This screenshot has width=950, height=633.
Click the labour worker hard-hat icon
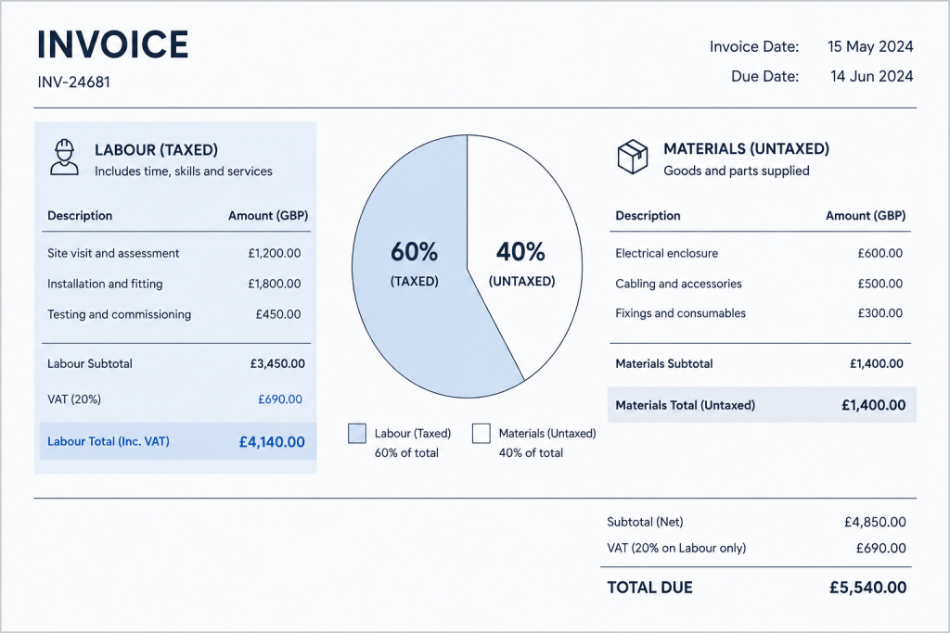(x=64, y=158)
